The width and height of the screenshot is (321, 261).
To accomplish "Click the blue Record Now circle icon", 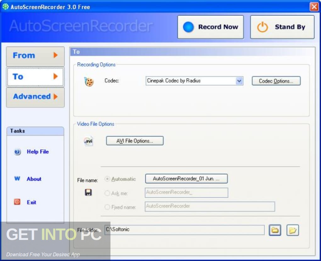I will (x=188, y=27).
